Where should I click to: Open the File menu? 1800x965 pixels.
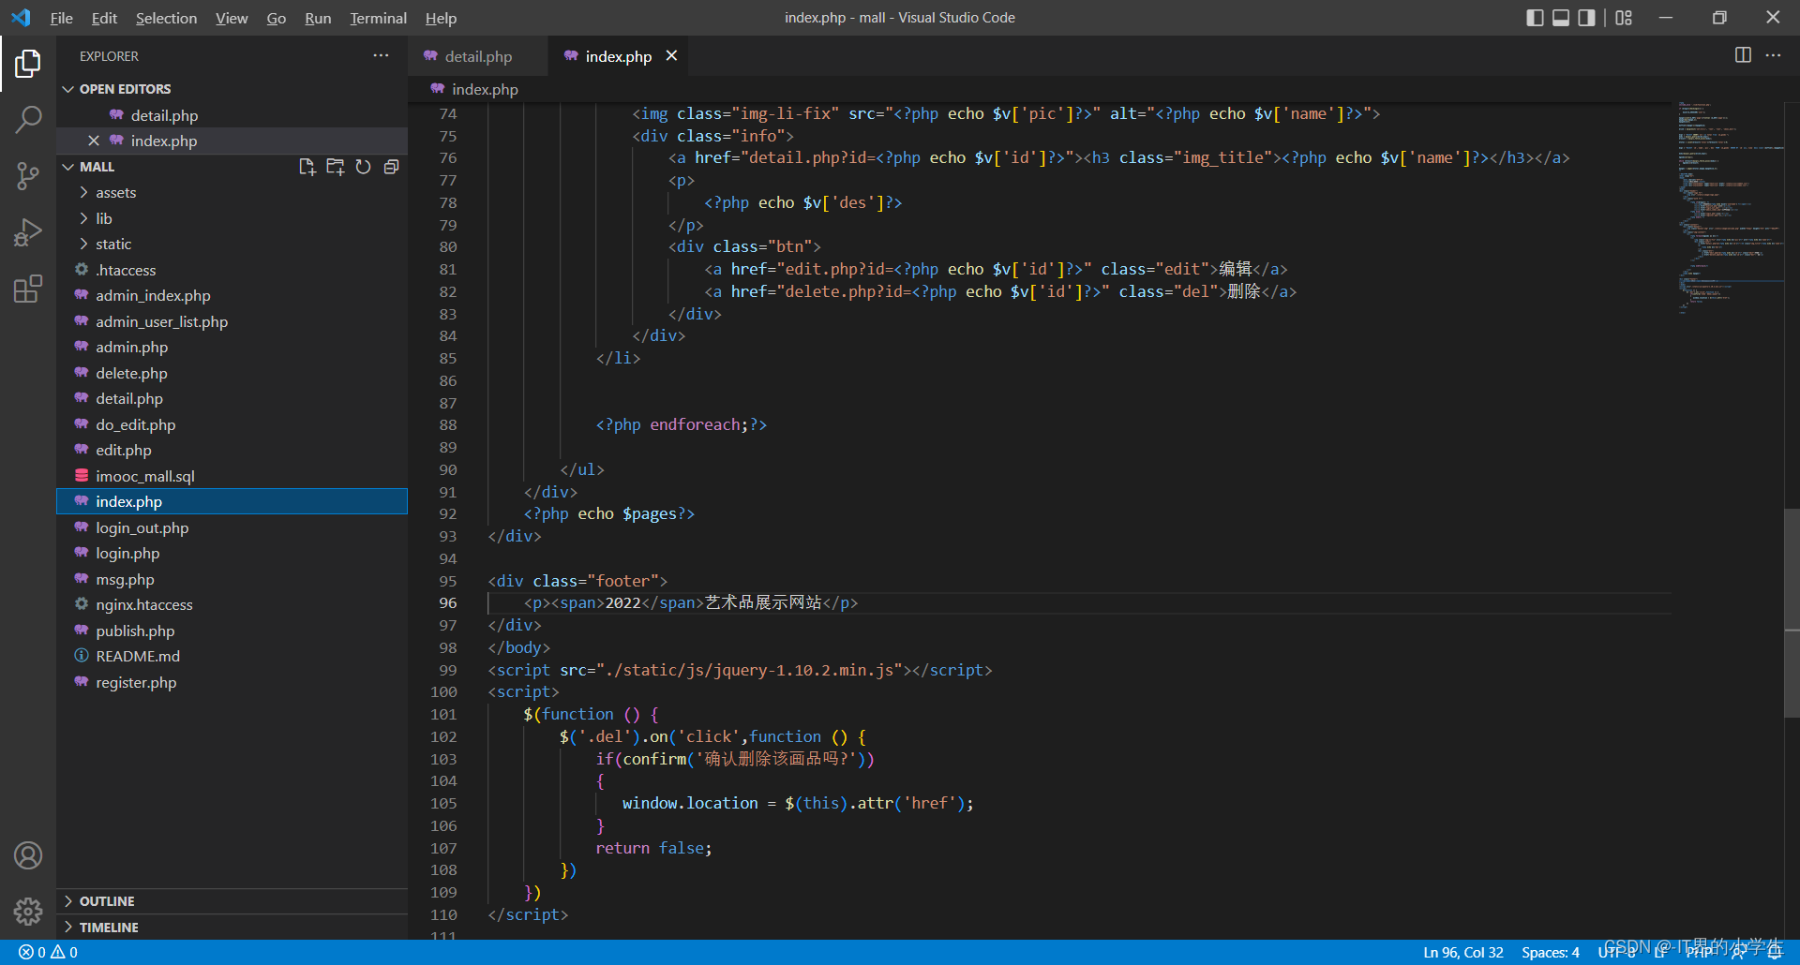coord(61,18)
